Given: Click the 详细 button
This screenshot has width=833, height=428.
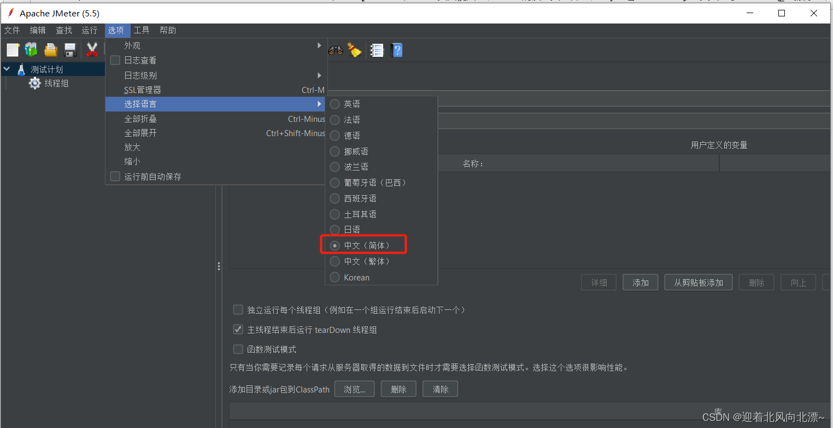Looking at the screenshot, I should (x=599, y=283).
